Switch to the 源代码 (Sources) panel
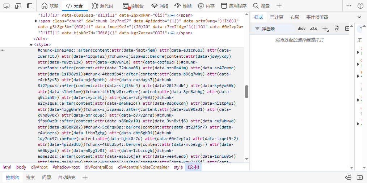The image size is (367, 183). coord(102,6)
